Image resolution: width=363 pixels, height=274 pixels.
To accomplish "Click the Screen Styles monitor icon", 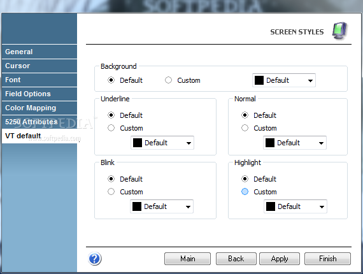I will (x=339, y=31).
